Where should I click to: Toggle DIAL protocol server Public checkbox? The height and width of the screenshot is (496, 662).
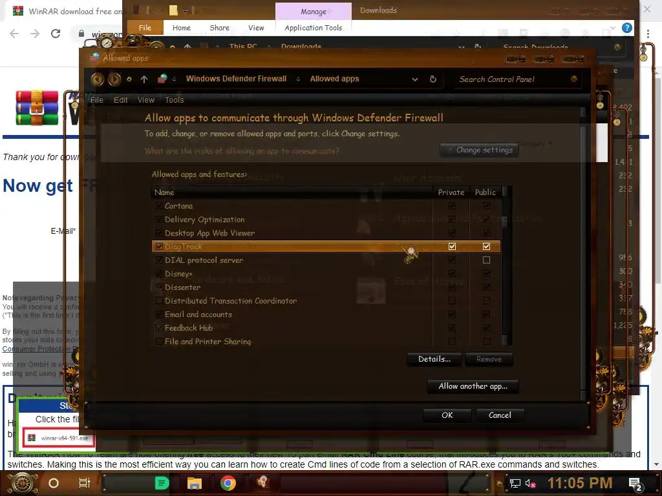point(486,260)
